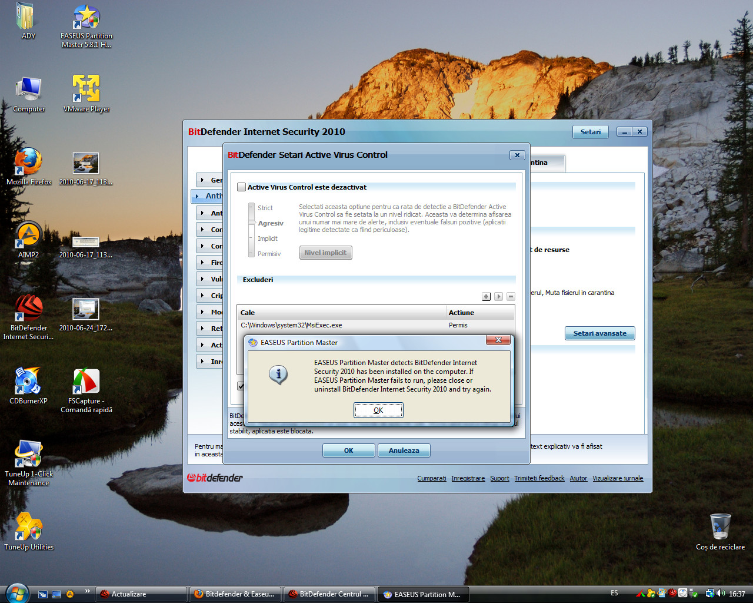Click the BitDefender red tray icon

672,594
